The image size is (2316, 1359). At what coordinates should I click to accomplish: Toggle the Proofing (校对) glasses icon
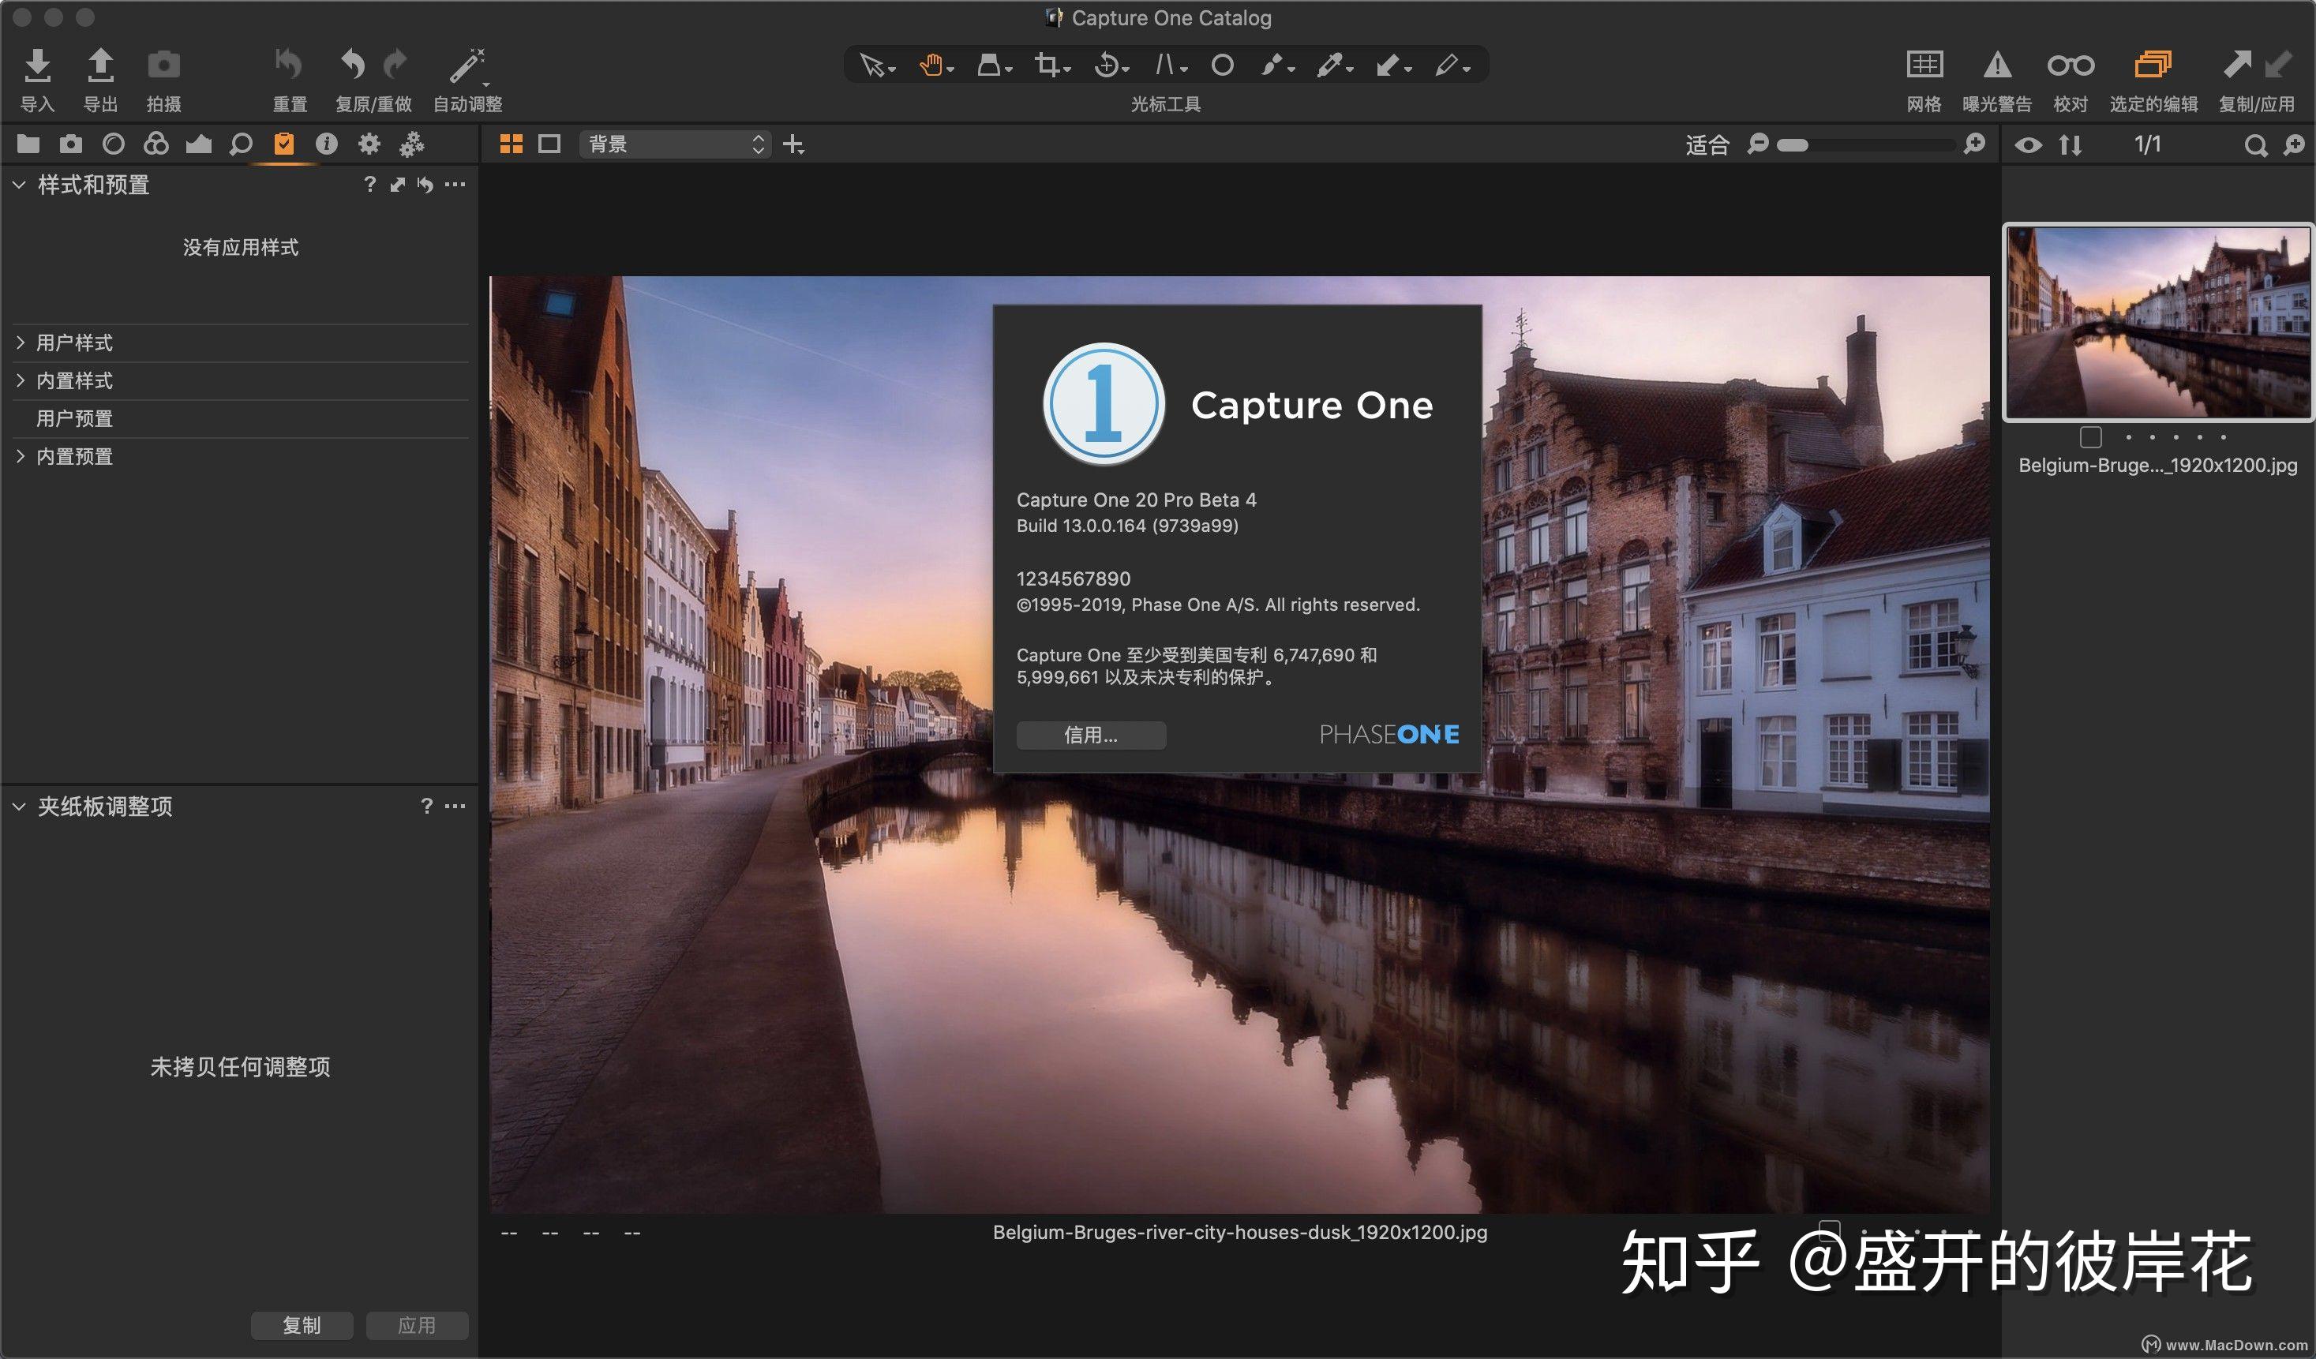click(2071, 66)
